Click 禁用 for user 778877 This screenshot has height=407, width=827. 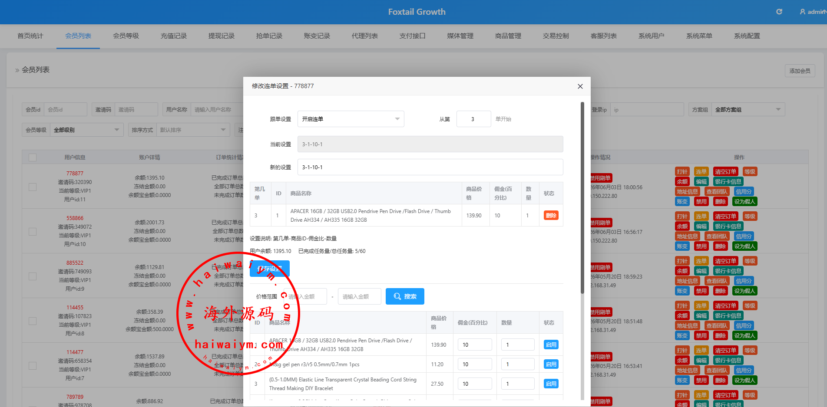[701, 202]
